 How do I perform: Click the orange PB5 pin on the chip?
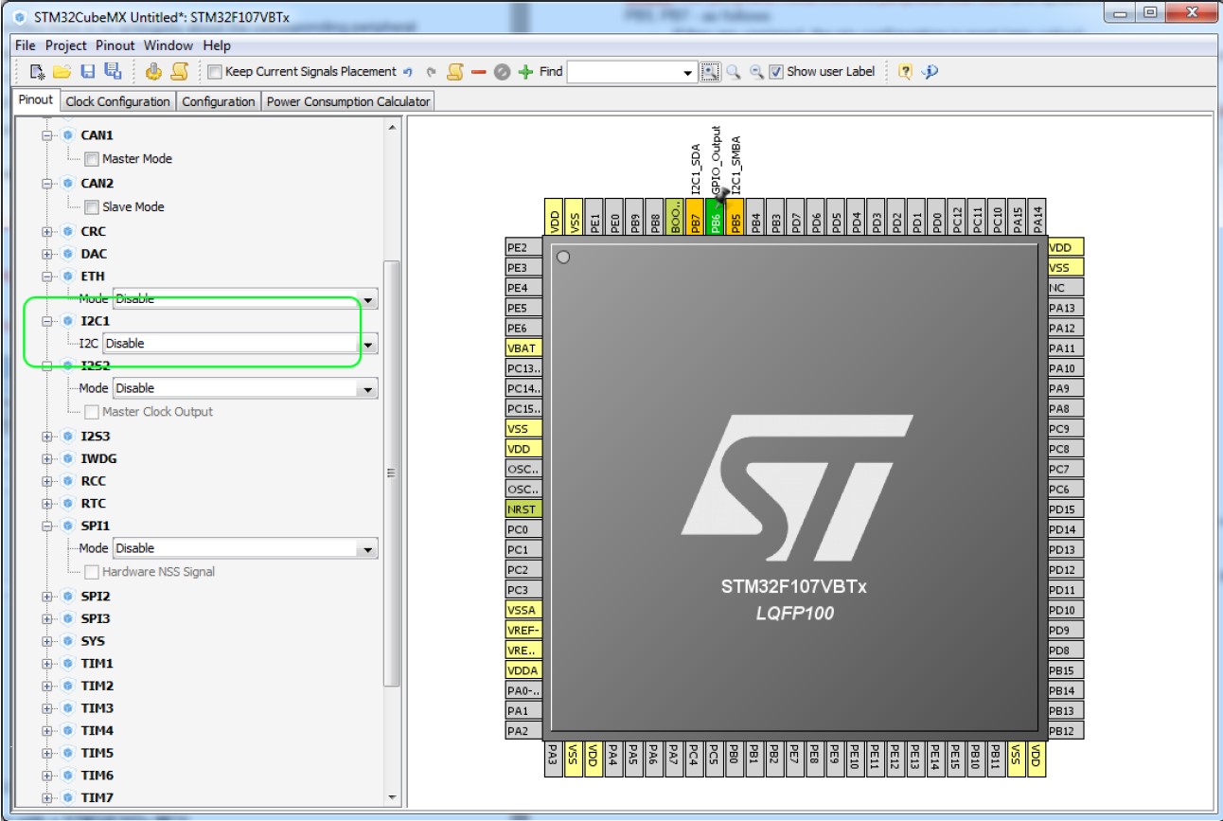(x=736, y=218)
